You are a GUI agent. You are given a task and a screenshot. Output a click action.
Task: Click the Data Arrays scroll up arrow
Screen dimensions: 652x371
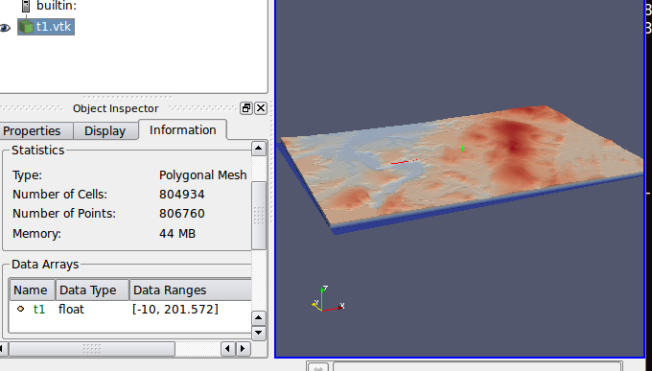pyautogui.click(x=259, y=318)
